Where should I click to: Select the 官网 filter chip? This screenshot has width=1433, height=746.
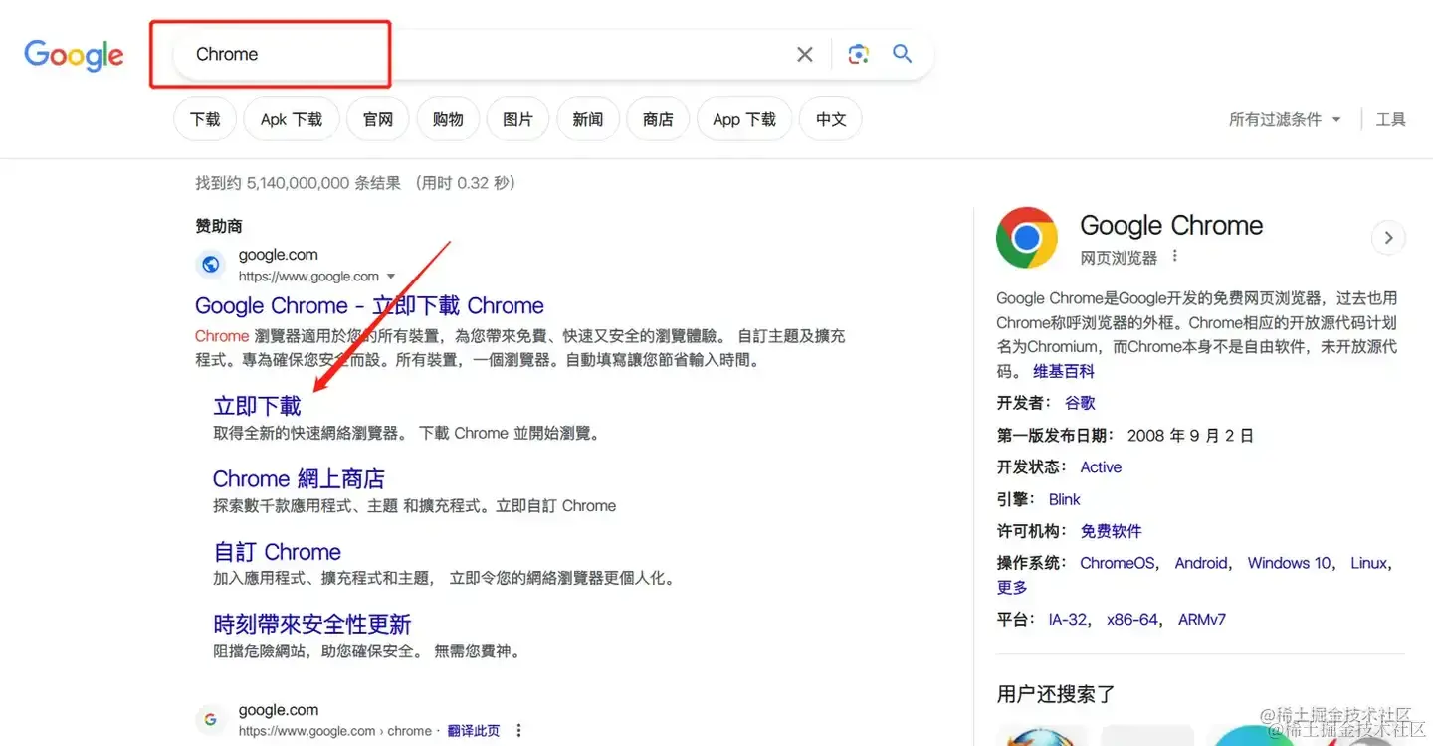click(378, 119)
